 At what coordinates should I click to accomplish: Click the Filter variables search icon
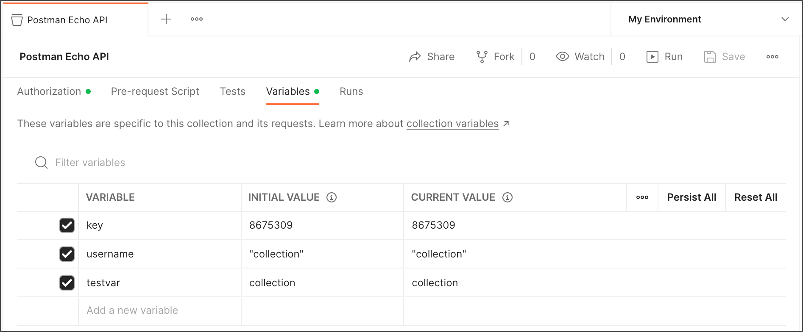coord(41,163)
